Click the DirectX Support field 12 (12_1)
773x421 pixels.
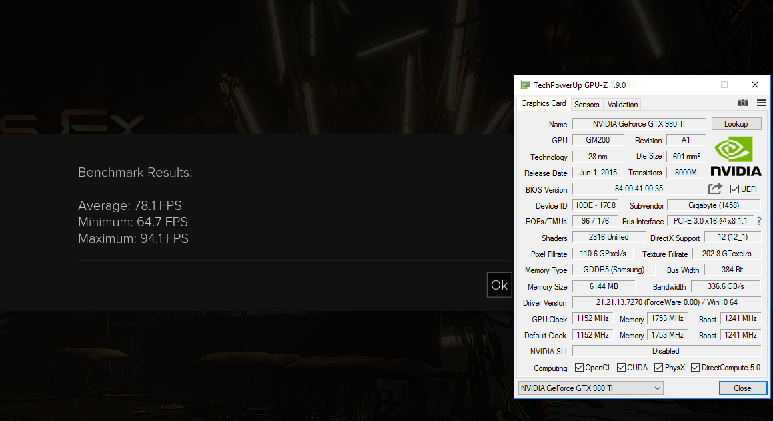pyautogui.click(x=732, y=237)
